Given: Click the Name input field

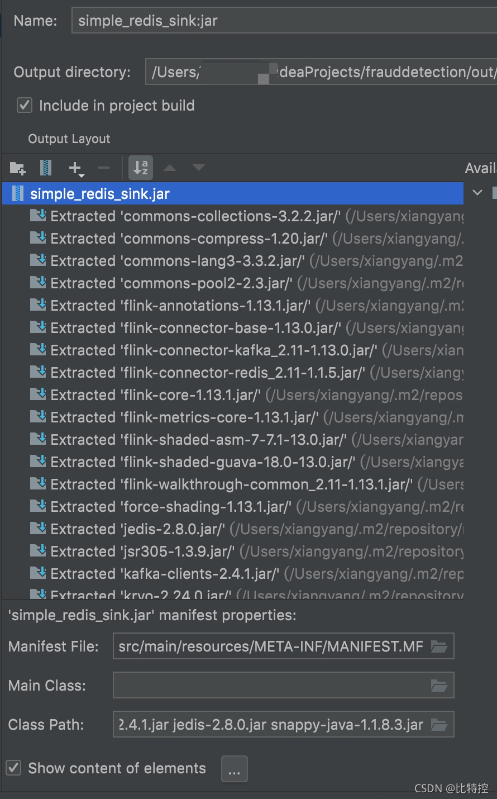Looking at the screenshot, I should [284, 21].
